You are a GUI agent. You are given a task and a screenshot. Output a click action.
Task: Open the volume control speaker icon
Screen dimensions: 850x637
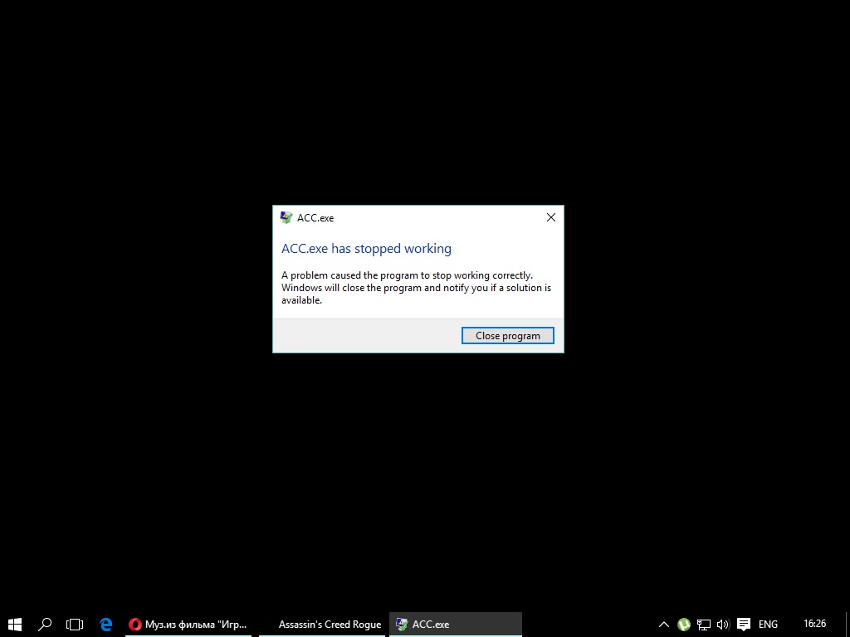point(723,625)
